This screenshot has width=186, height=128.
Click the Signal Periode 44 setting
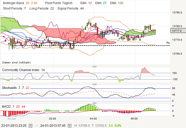[x=71, y=8]
